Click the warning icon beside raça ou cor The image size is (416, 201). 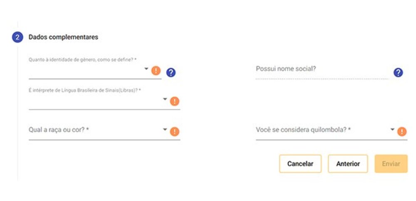(x=175, y=132)
